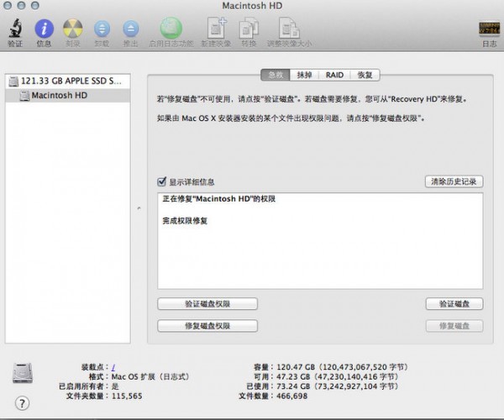Click the Eject (推出) toolbar icon
504x420 pixels.
(x=131, y=29)
